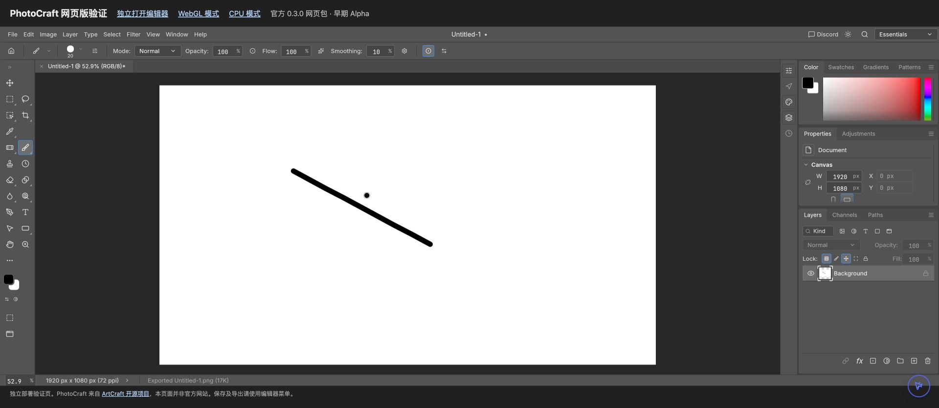Screen dimensions: 939x408
Task: Open the Color panel menu
Action: [x=931, y=67]
